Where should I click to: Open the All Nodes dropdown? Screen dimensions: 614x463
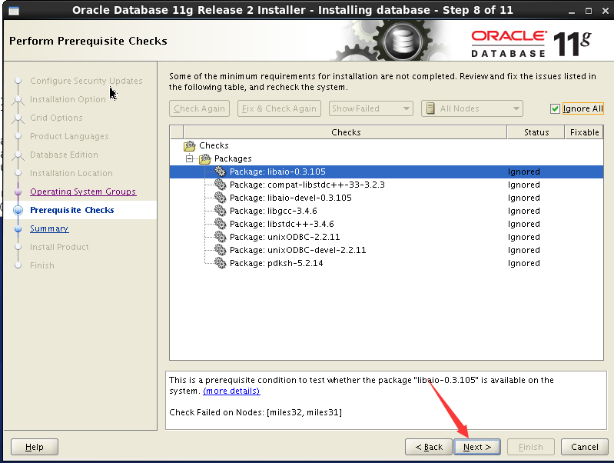[472, 108]
